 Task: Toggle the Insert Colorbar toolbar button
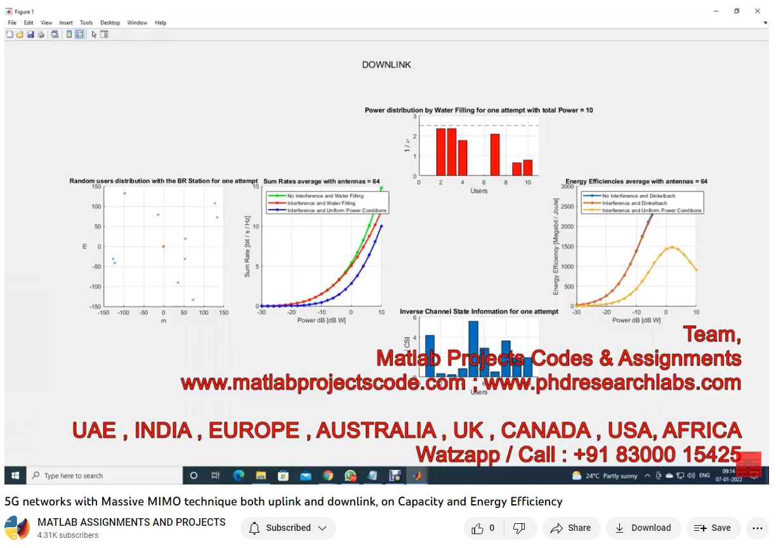point(69,34)
